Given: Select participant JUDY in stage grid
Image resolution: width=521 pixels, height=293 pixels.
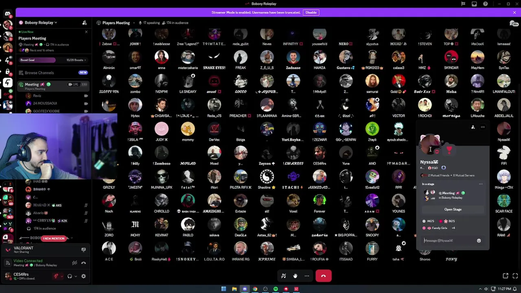Looking at the screenshot, I should (162, 132).
